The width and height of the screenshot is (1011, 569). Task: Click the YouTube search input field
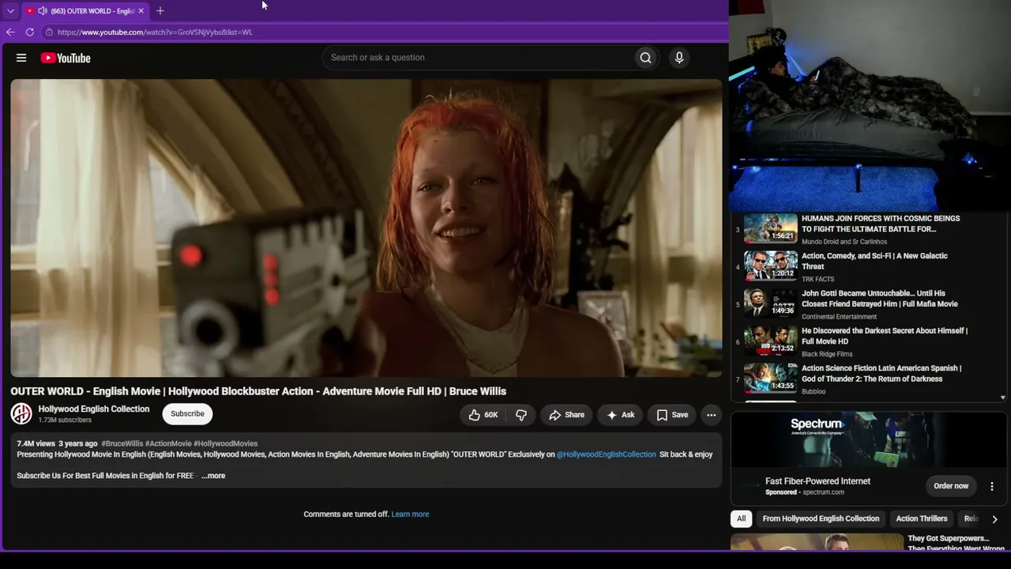click(479, 58)
